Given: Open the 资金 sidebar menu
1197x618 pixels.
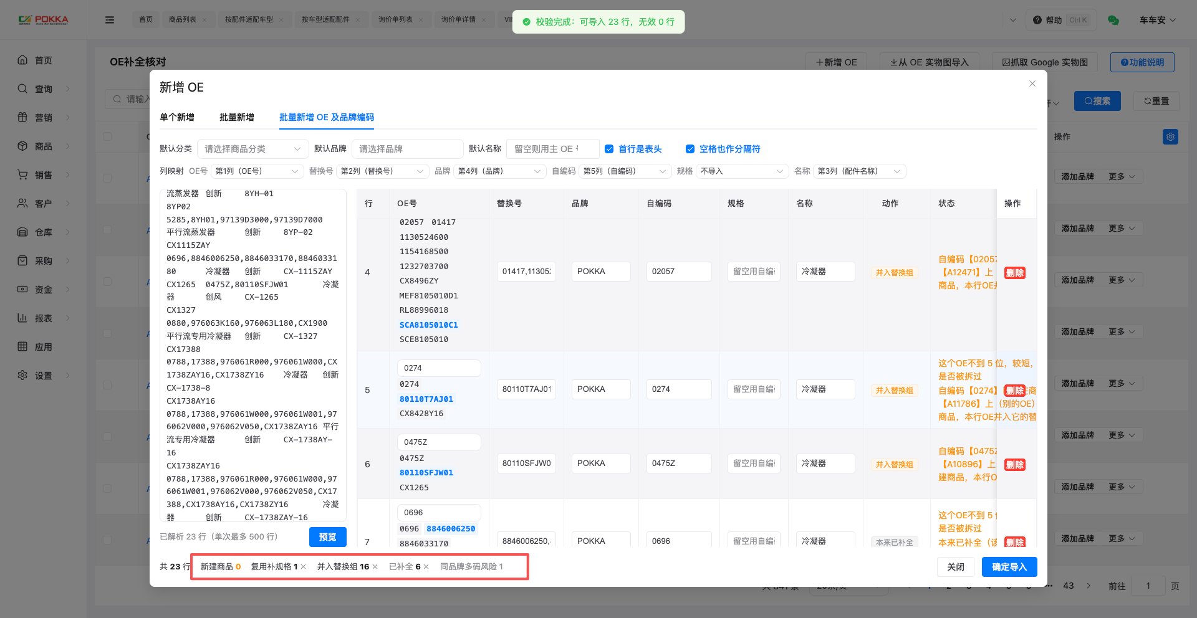Looking at the screenshot, I should click(43, 290).
